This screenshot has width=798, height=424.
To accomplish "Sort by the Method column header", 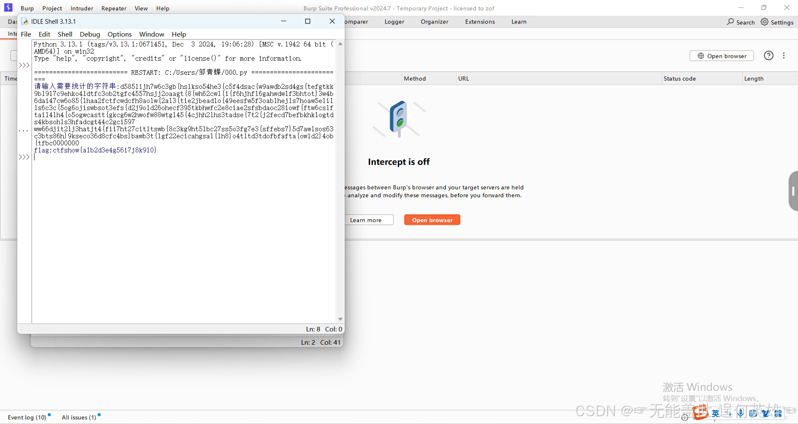I will (428, 78).
